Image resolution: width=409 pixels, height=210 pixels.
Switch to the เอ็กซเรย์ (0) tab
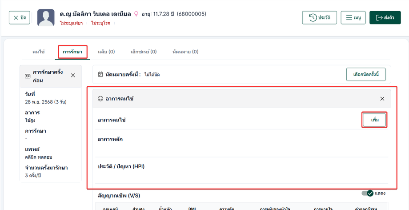[x=144, y=52]
